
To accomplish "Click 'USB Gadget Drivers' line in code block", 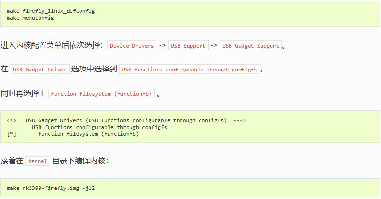I will 126,120.
